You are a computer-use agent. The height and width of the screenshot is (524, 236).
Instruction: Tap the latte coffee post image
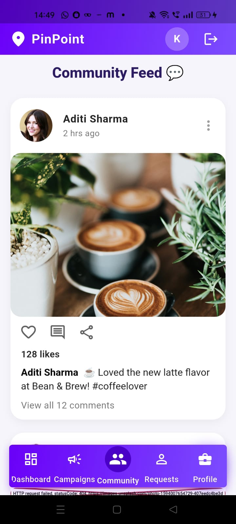coord(118,235)
